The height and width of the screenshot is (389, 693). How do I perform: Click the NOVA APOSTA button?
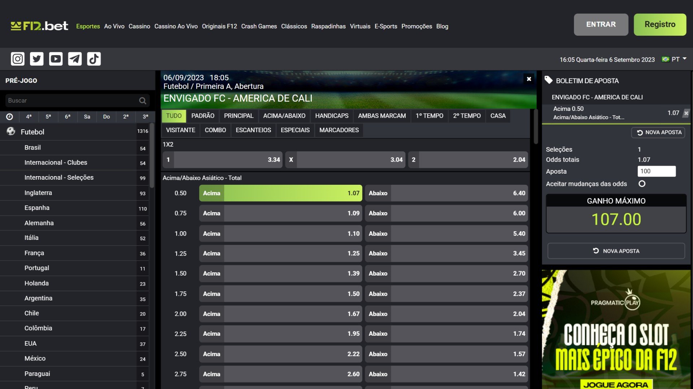[x=616, y=251]
